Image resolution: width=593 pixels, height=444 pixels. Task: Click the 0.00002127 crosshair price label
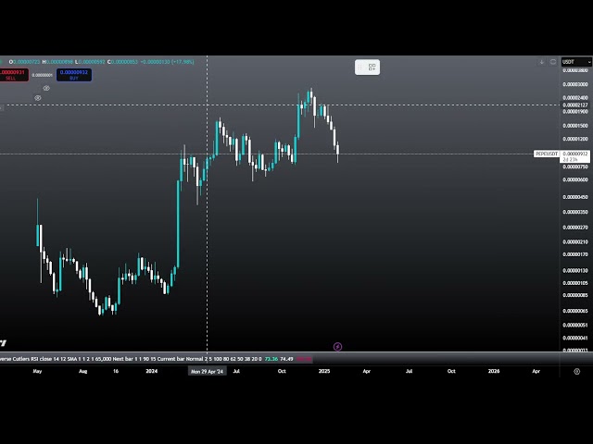(x=574, y=105)
